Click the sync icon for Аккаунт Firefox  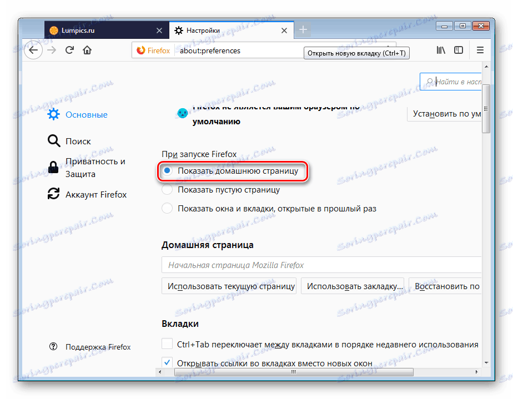coord(54,194)
